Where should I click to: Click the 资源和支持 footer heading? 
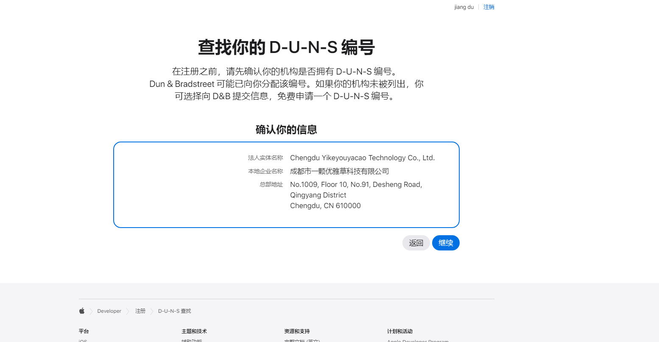click(x=297, y=331)
